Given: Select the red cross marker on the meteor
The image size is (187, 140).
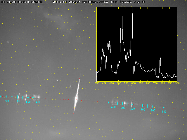Looking at the screenshot, I should [76, 100].
